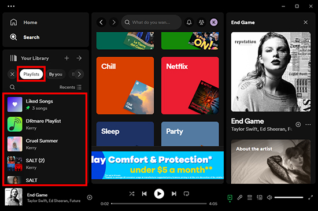Click the What do you want search field

click(x=151, y=23)
